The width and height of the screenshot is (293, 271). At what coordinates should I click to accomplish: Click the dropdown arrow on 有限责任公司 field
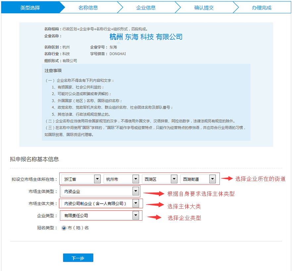[136, 215]
